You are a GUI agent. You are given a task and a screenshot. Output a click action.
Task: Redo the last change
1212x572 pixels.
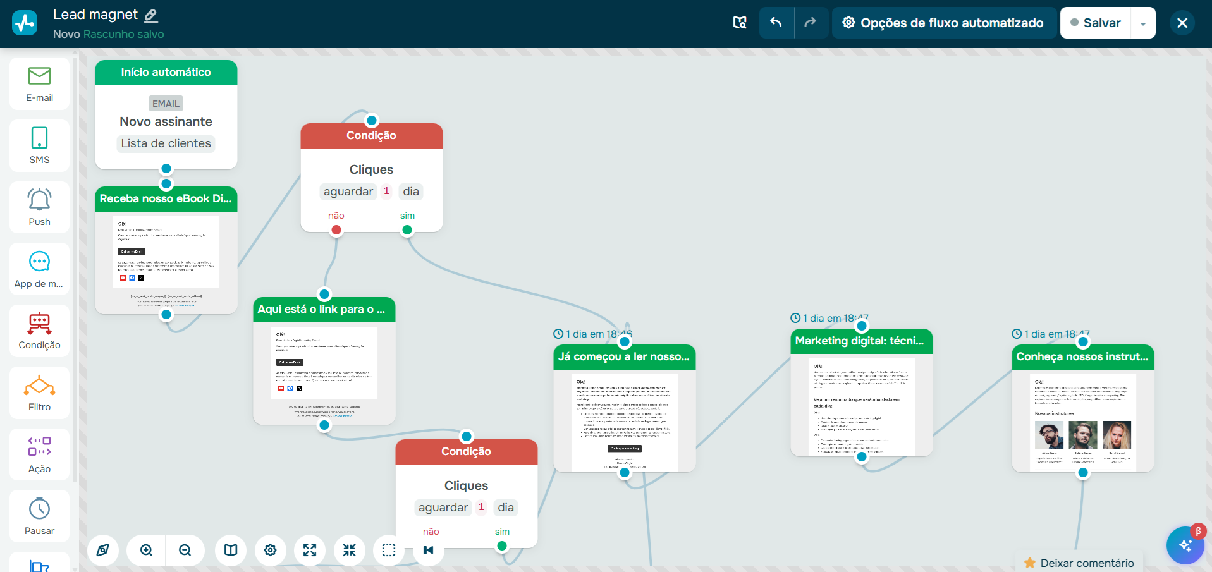pyautogui.click(x=811, y=23)
